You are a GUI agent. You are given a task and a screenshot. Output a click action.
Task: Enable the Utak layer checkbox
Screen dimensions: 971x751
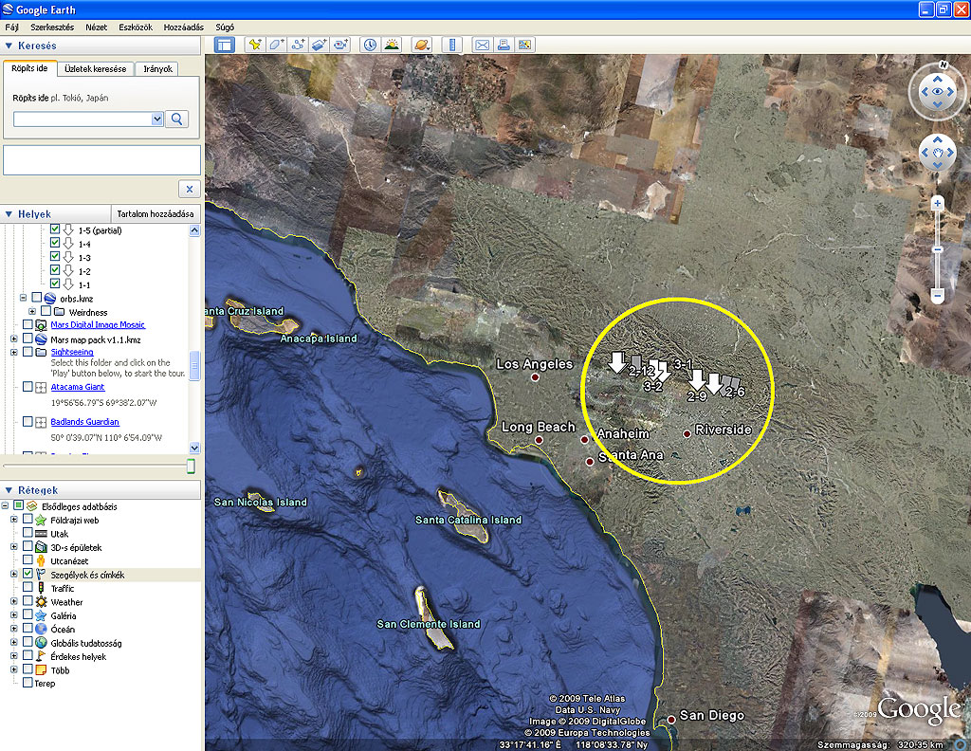tap(27, 533)
